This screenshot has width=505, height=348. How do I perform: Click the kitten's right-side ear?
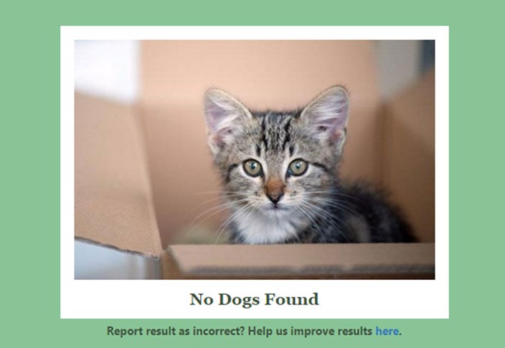(326, 116)
